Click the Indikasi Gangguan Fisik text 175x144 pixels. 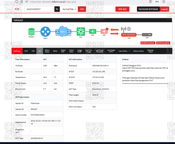tap(132, 65)
